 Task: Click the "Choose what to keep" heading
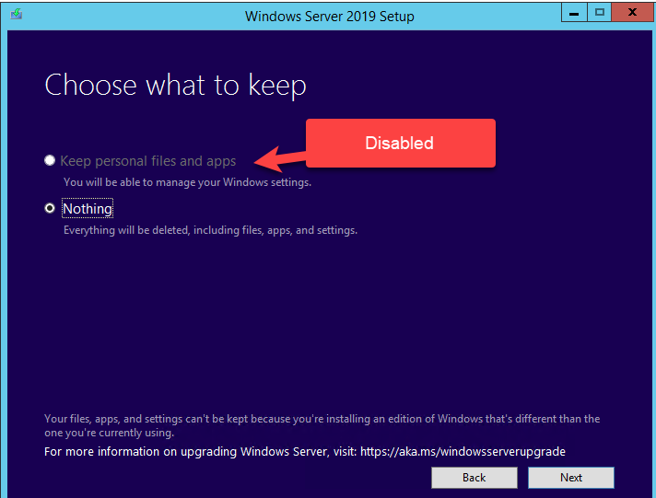[175, 86]
